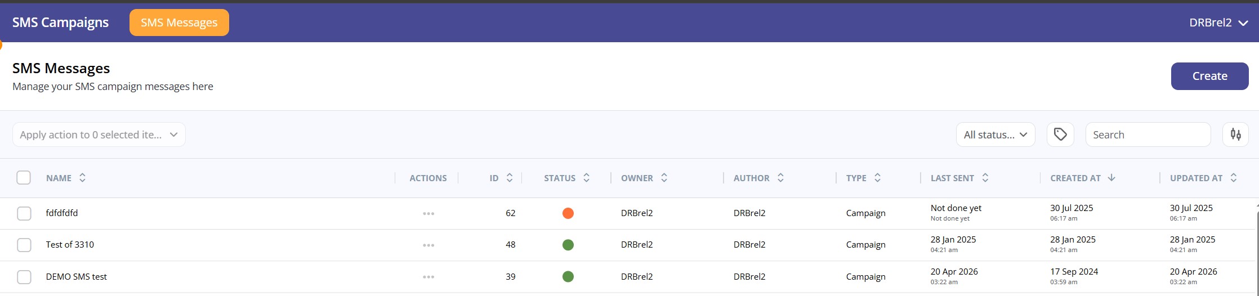1259x296 pixels.
Task: Open the Apply action to selected items dropdown
Action: (99, 134)
